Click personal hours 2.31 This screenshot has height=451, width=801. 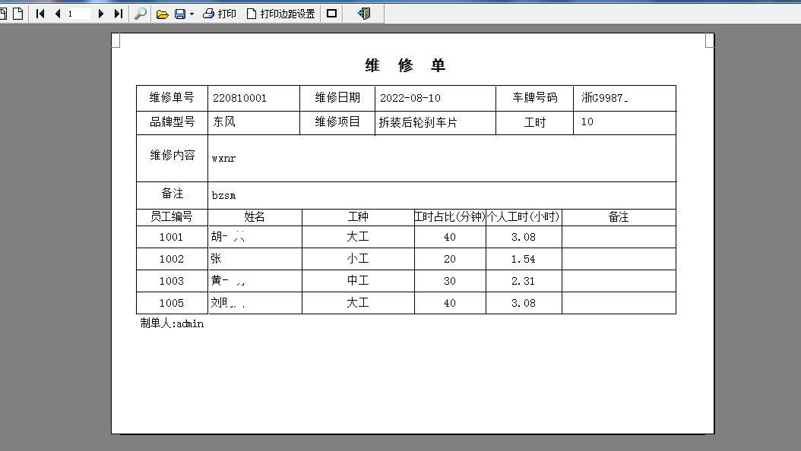(524, 281)
